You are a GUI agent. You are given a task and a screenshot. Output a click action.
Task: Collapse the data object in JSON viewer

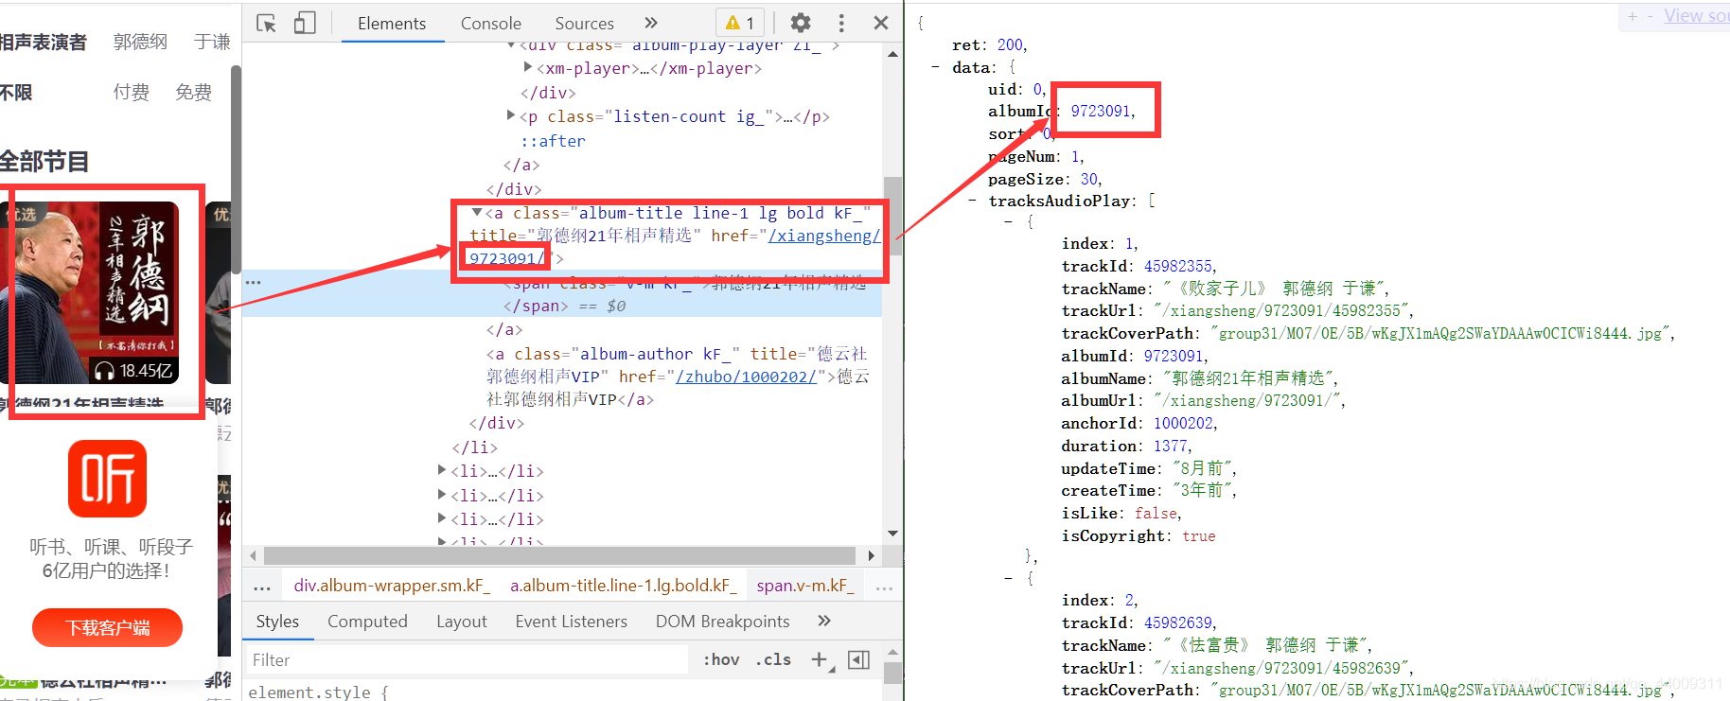point(935,67)
